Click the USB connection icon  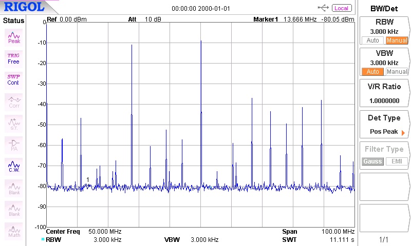tap(324, 8)
